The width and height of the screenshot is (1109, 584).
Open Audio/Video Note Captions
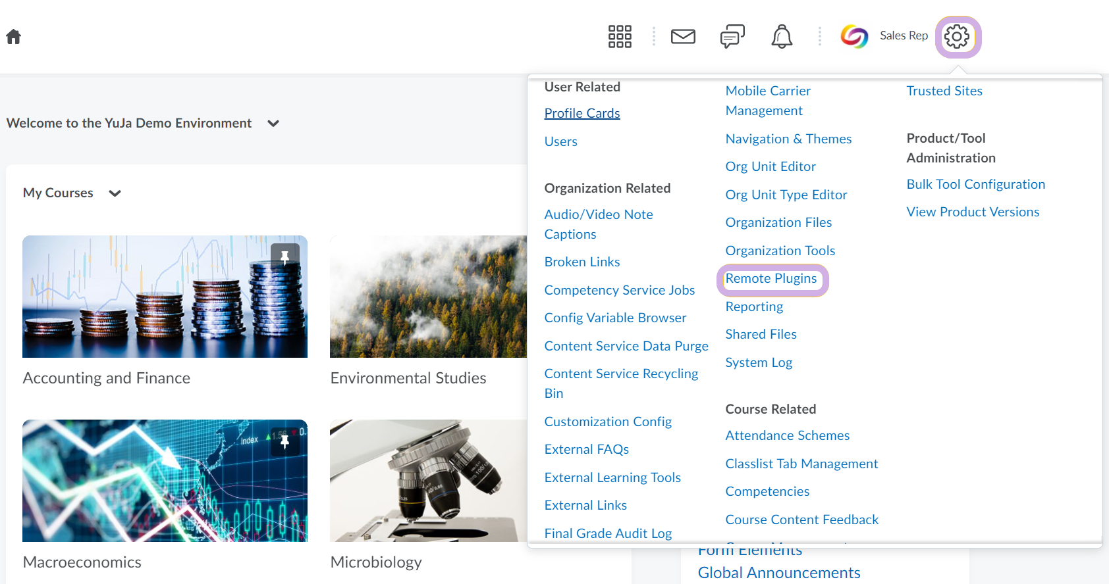click(599, 224)
